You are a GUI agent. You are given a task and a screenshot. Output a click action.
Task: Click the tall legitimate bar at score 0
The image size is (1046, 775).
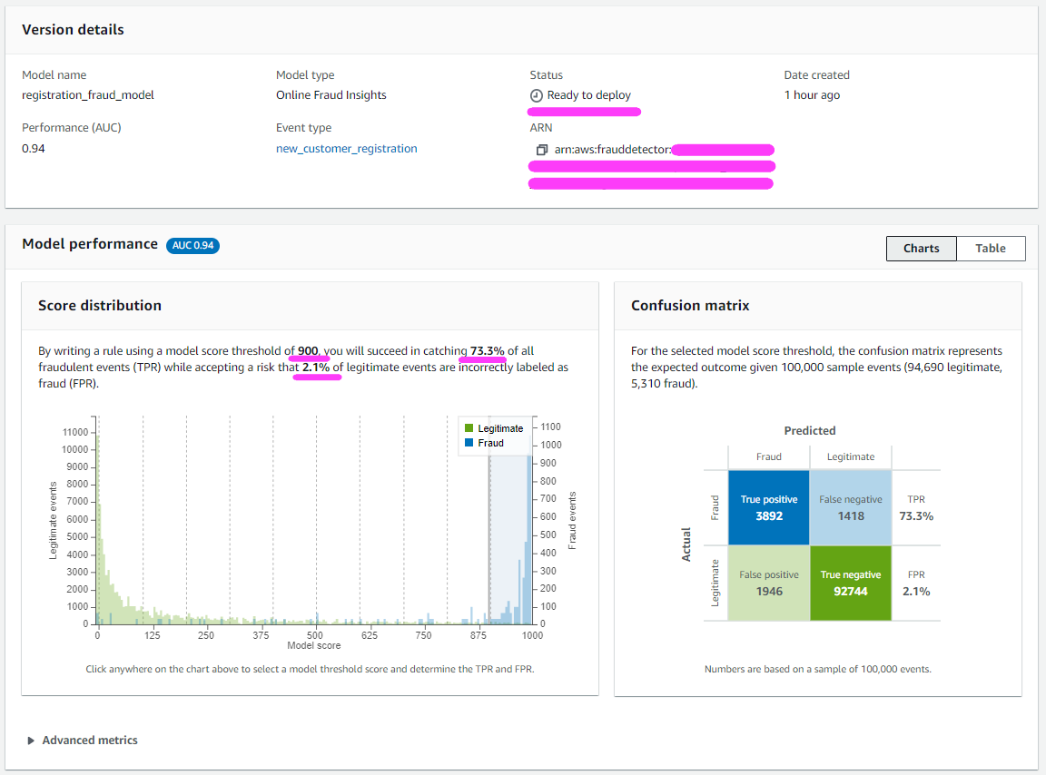(99, 527)
